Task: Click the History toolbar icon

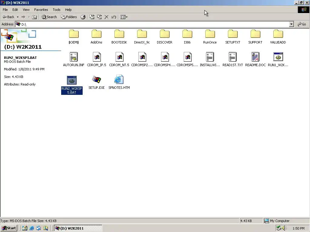Action: (x=83, y=17)
